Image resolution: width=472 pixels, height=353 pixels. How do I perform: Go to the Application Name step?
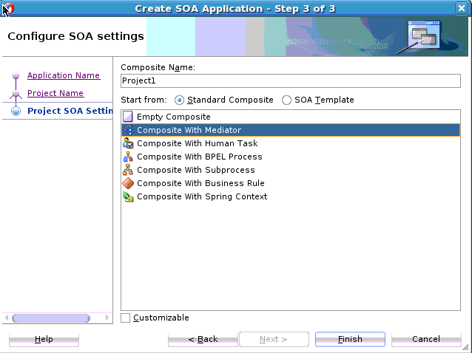coord(64,75)
